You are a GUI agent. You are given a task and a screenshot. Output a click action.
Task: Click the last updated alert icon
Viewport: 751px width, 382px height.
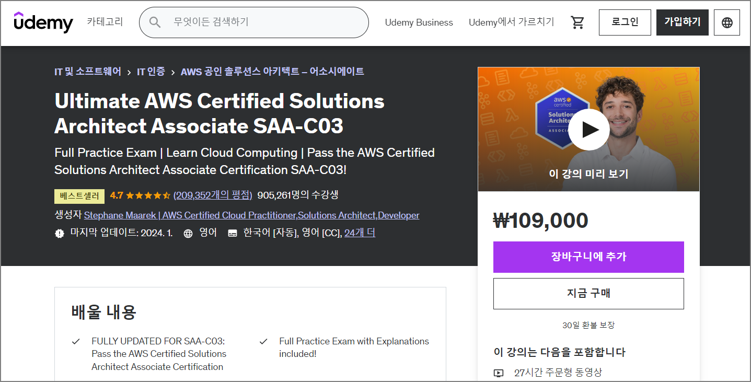[60, 233]
